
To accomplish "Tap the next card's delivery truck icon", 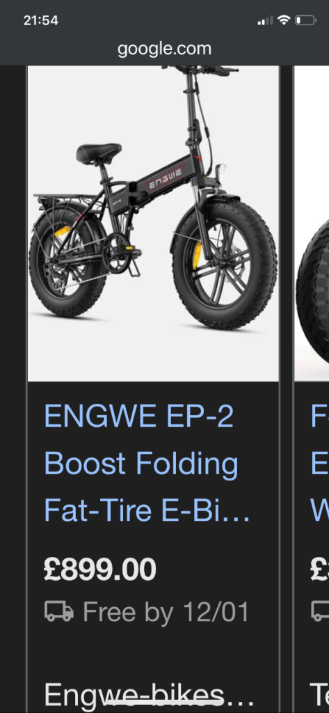I will 321,611.
